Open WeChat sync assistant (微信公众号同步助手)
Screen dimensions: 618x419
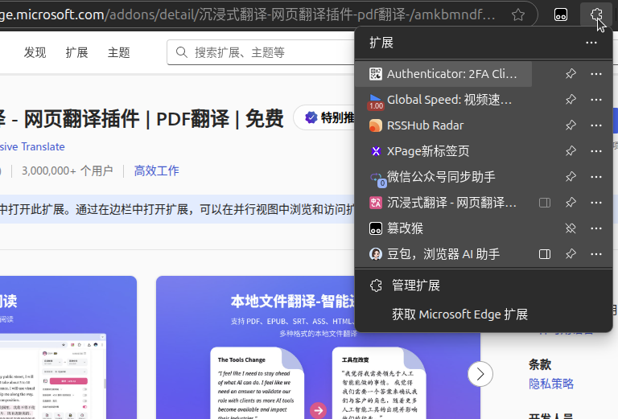click(441, 177)
